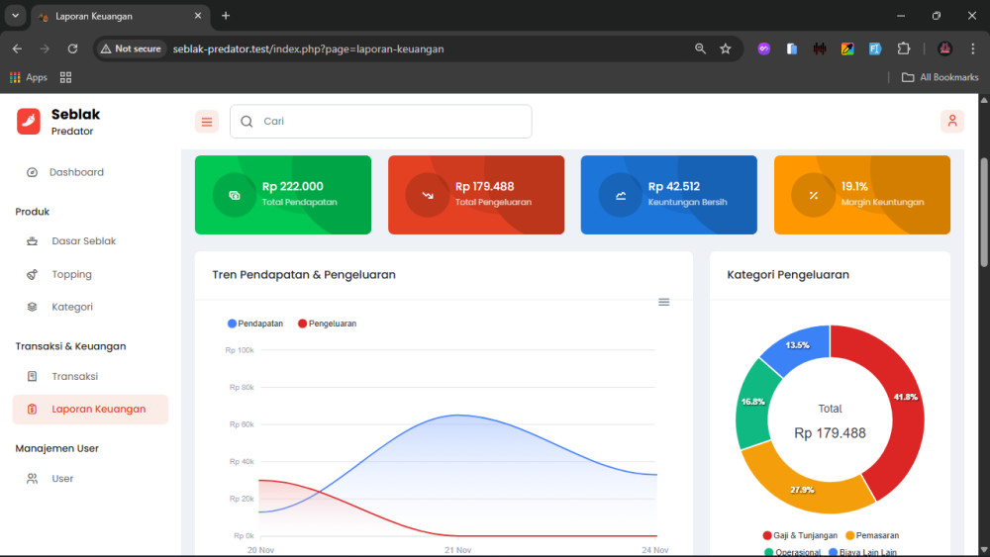Click the Total Pengeluaran down-trend icon
Viewport: 990px width, 557px height.
click(x=428, y=195)
